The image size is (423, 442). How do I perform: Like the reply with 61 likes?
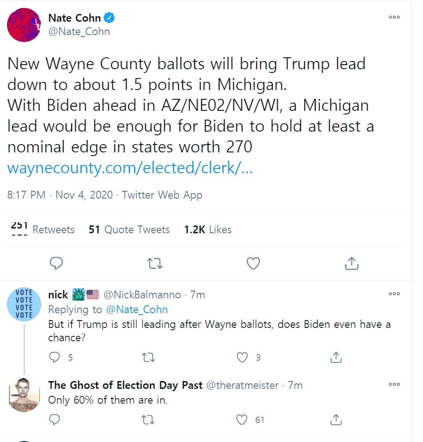coord(242,419)
